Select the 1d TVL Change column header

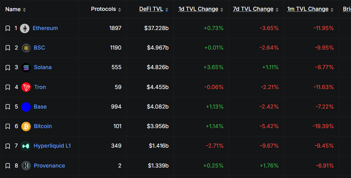point(198,9)
